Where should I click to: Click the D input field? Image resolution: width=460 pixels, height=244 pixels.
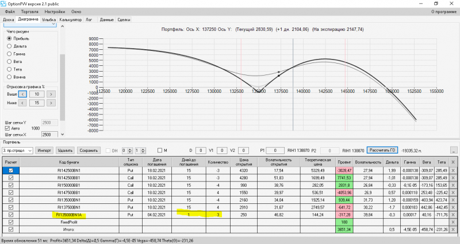tap(201, 151)
